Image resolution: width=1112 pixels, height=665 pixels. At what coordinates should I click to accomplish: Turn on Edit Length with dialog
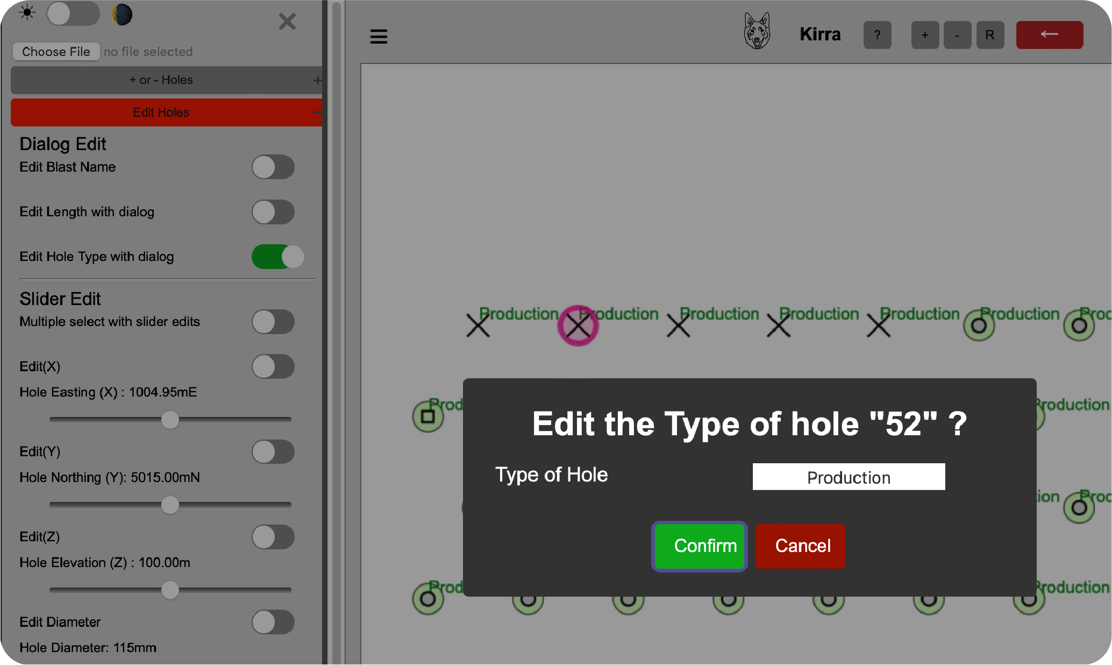(x=273, y=212)
